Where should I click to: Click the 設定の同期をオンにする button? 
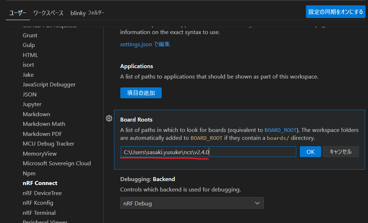click(x=335, y=12)
